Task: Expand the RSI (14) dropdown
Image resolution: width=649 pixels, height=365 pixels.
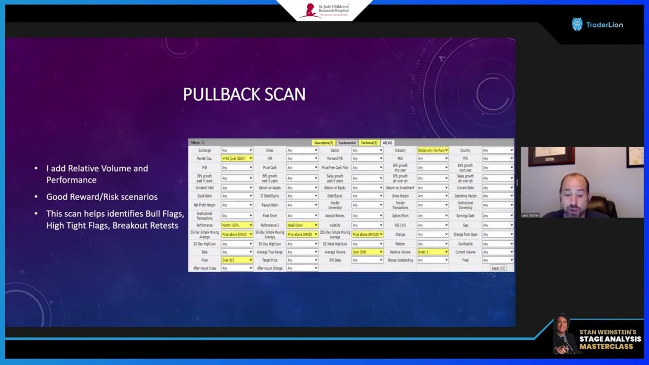Action: [x=433, y=225]
